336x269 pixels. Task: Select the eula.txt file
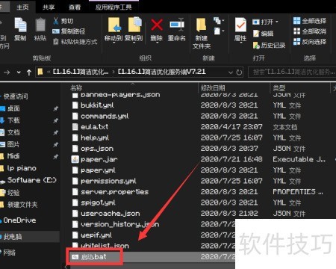click(95, 127)
